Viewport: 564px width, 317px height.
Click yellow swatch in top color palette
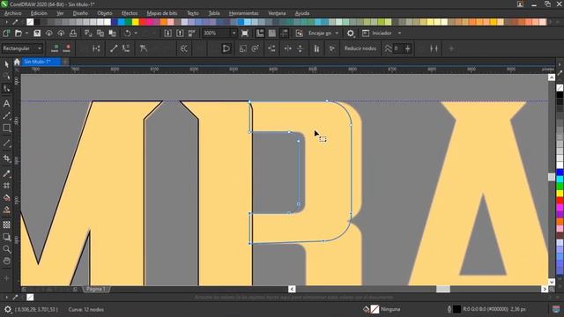(x=136, y=22)
